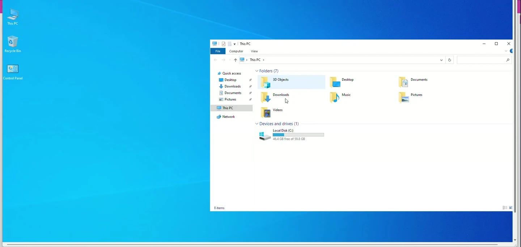Select the 3D Objects folder icon

pyautogui.click(x=266, y=82)
